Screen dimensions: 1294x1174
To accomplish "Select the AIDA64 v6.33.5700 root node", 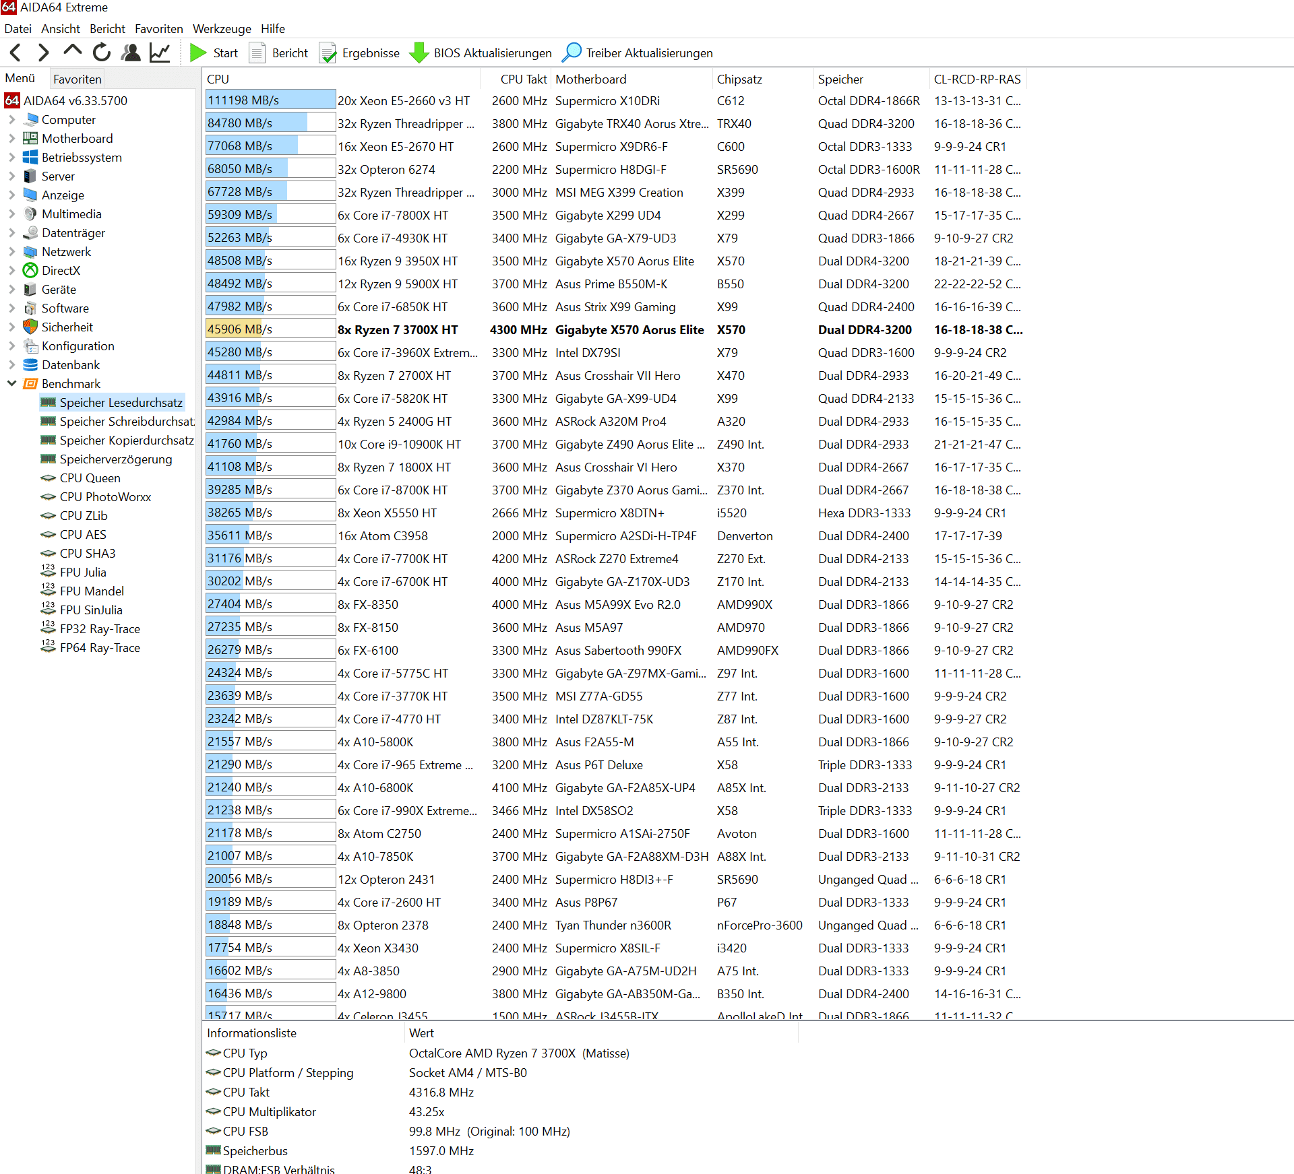I will (x=66, y=101).
